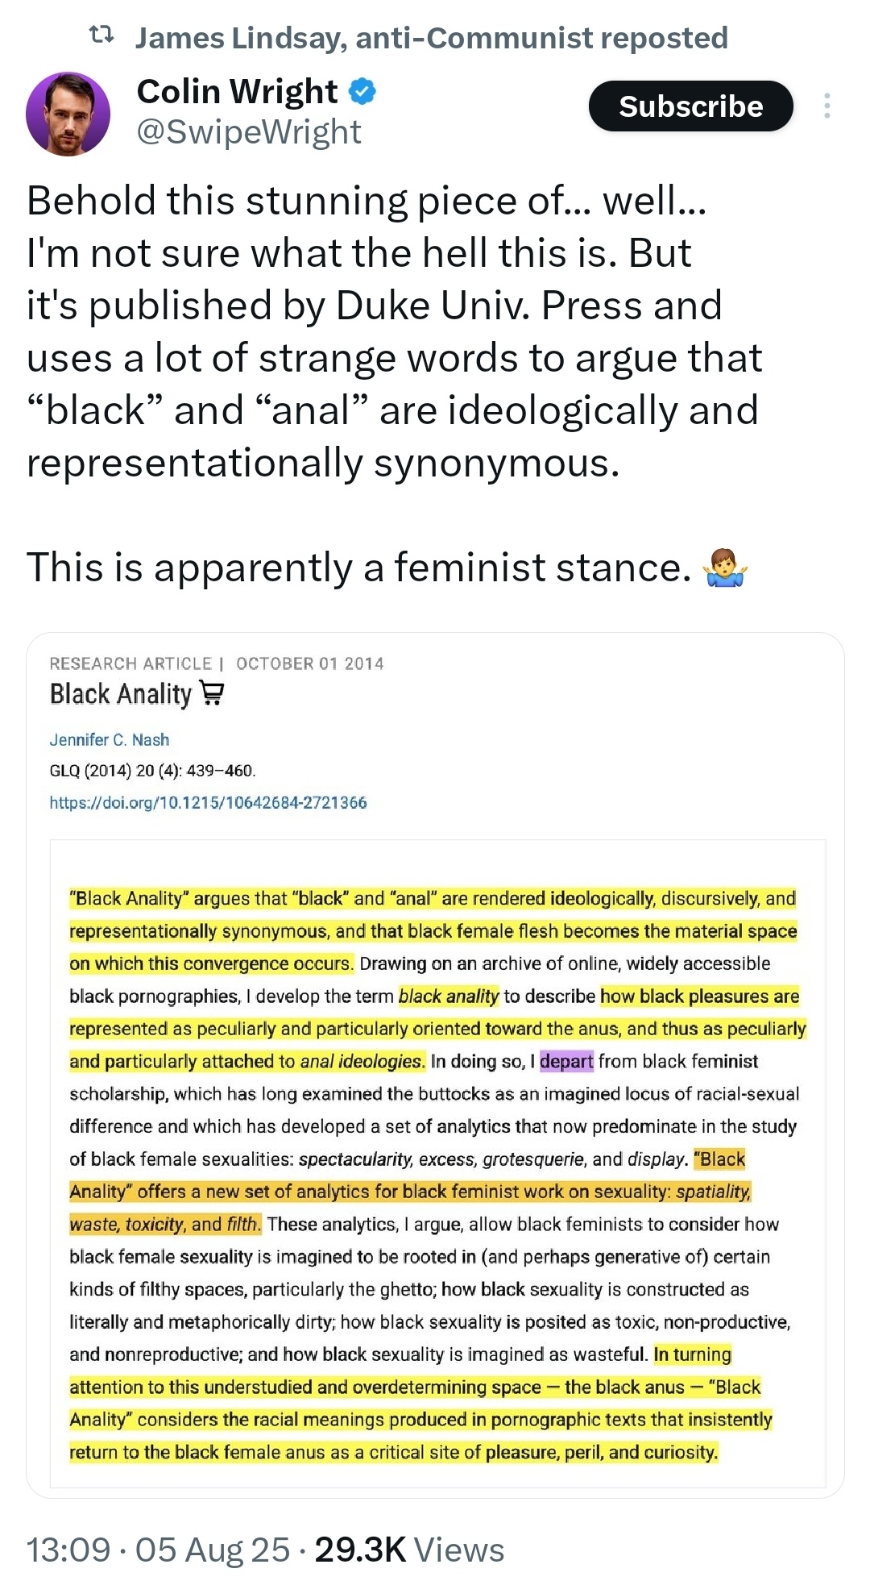Click the Colin Wright display name
870x1581 pixels.
click(237, 92)
